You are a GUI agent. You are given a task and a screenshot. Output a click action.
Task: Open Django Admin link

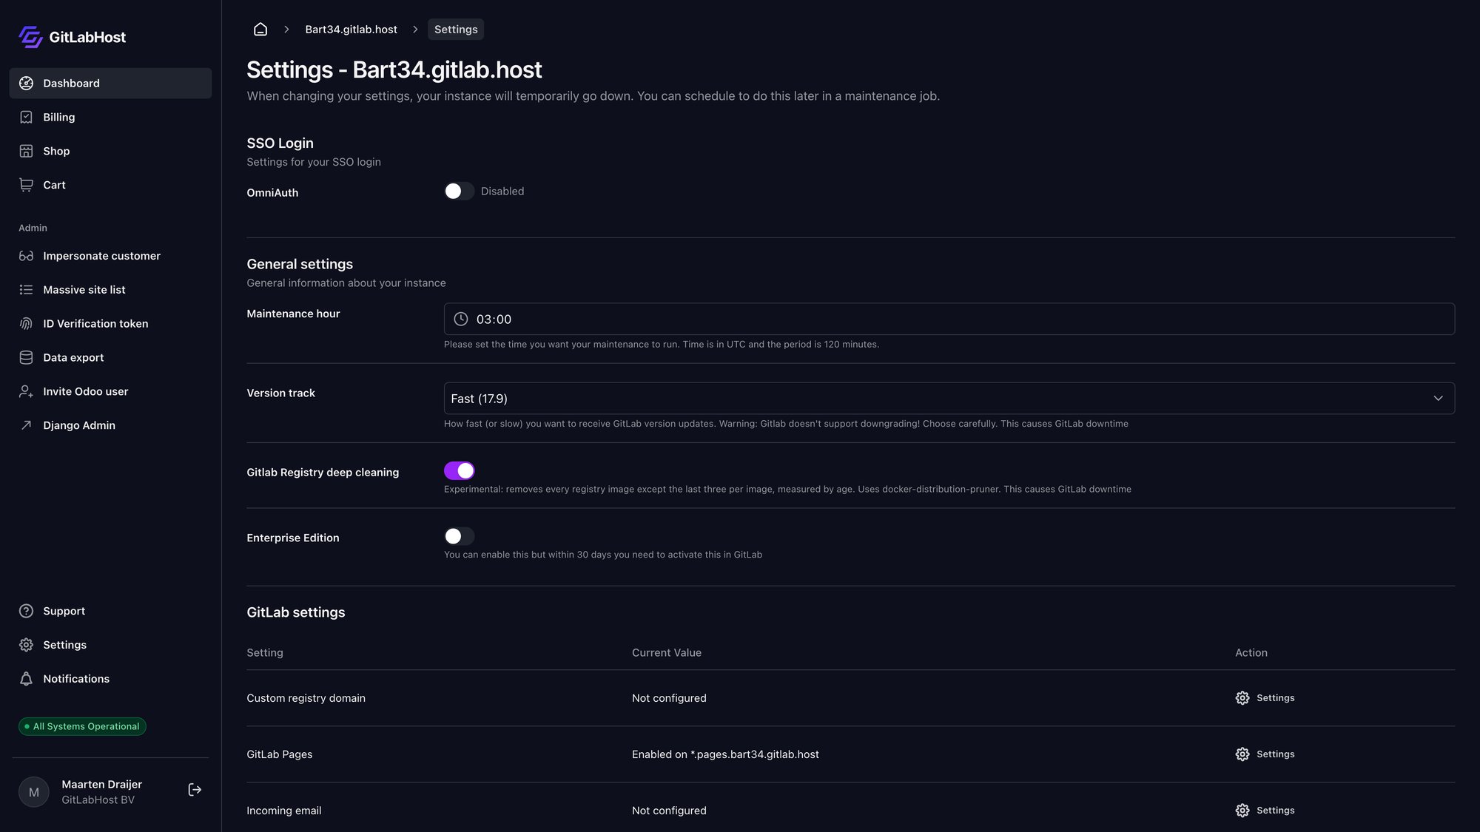(79, 425)
